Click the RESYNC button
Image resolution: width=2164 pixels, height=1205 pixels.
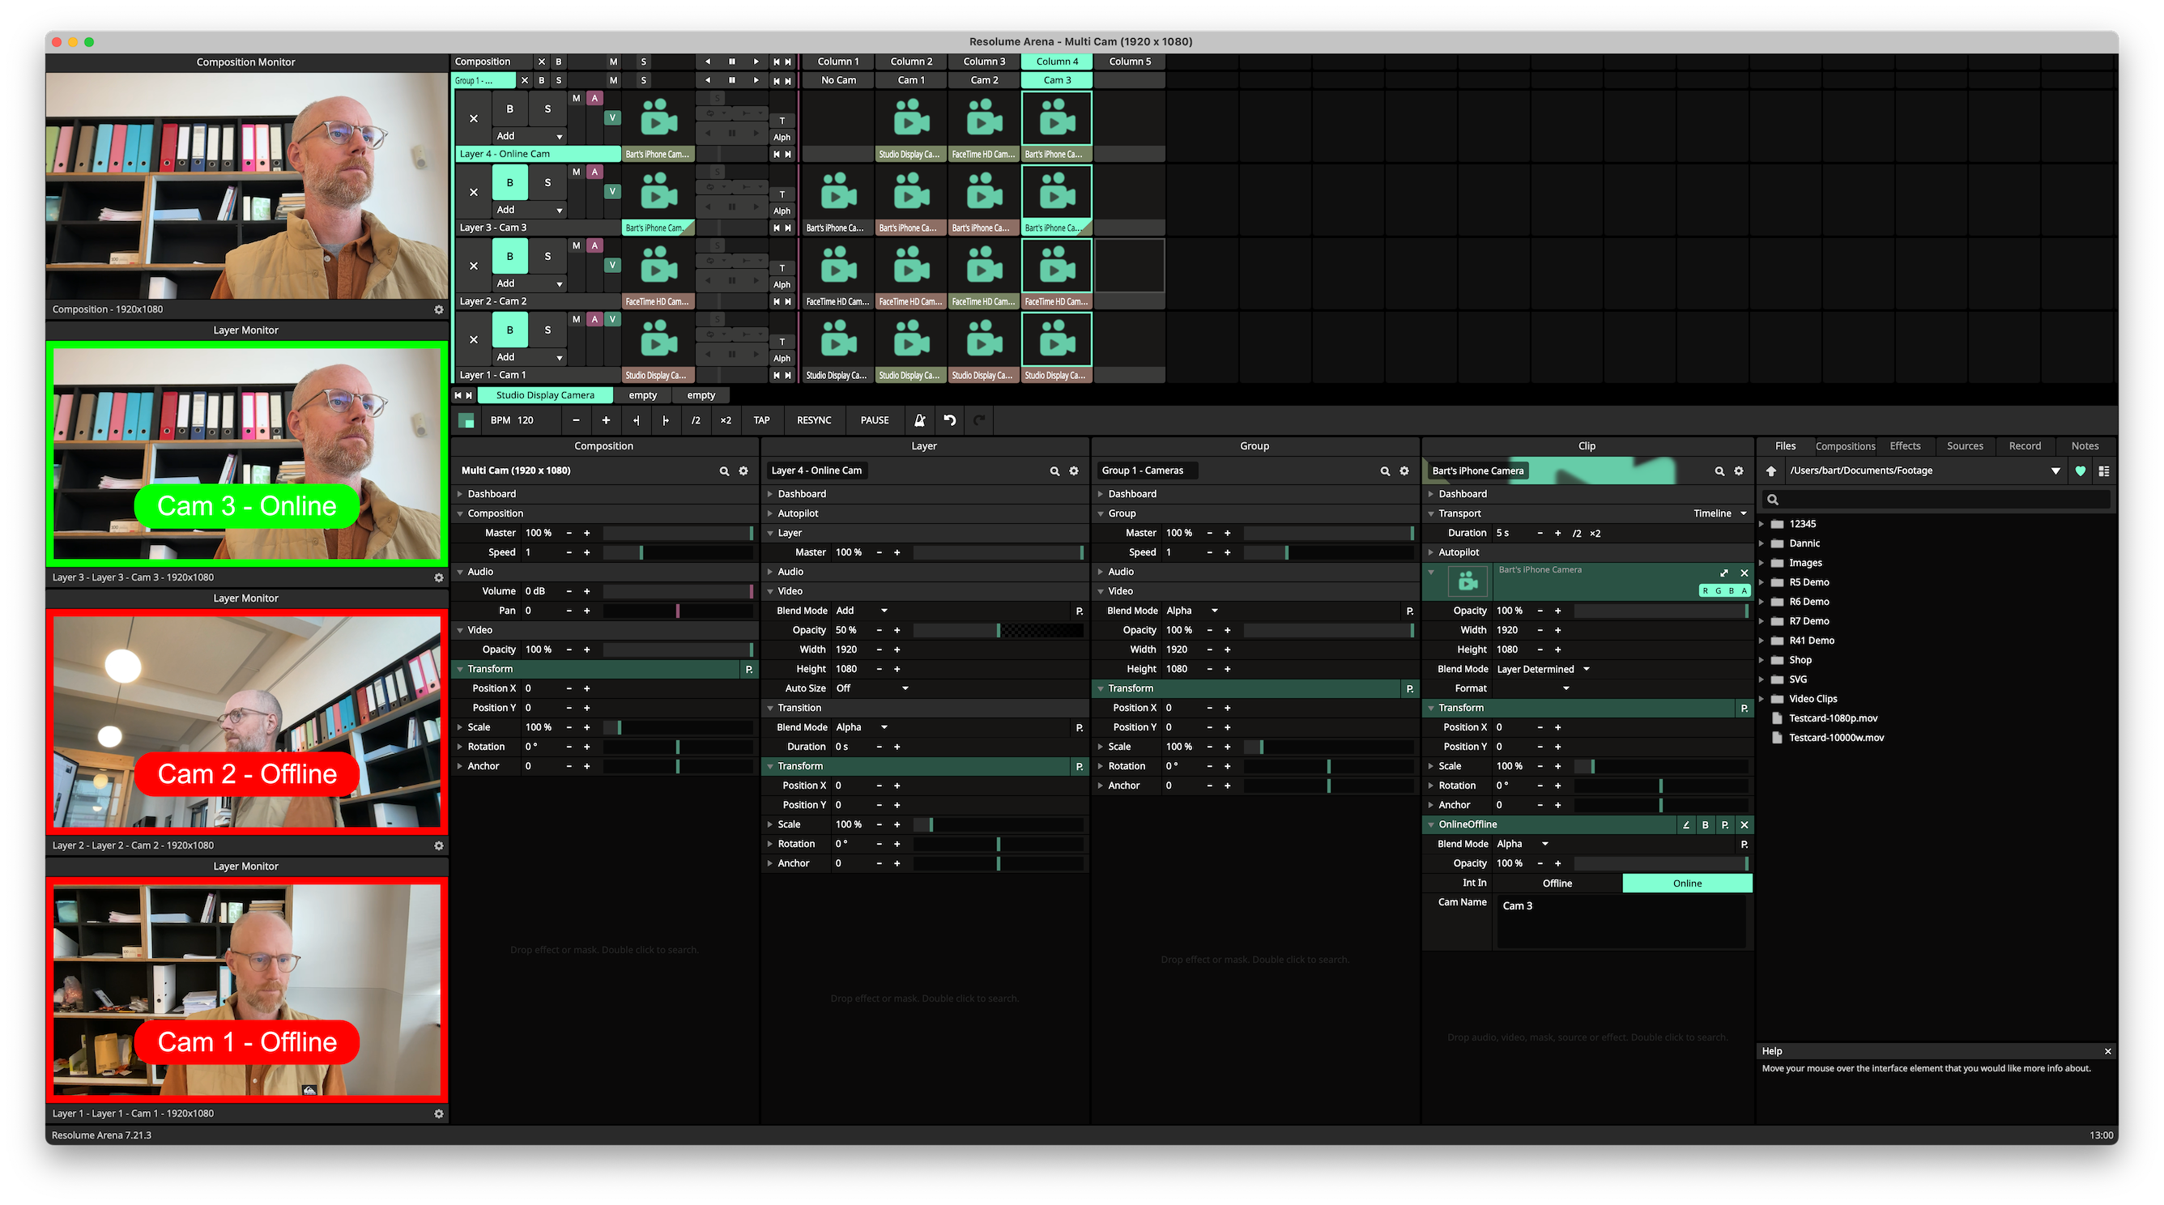813,421
